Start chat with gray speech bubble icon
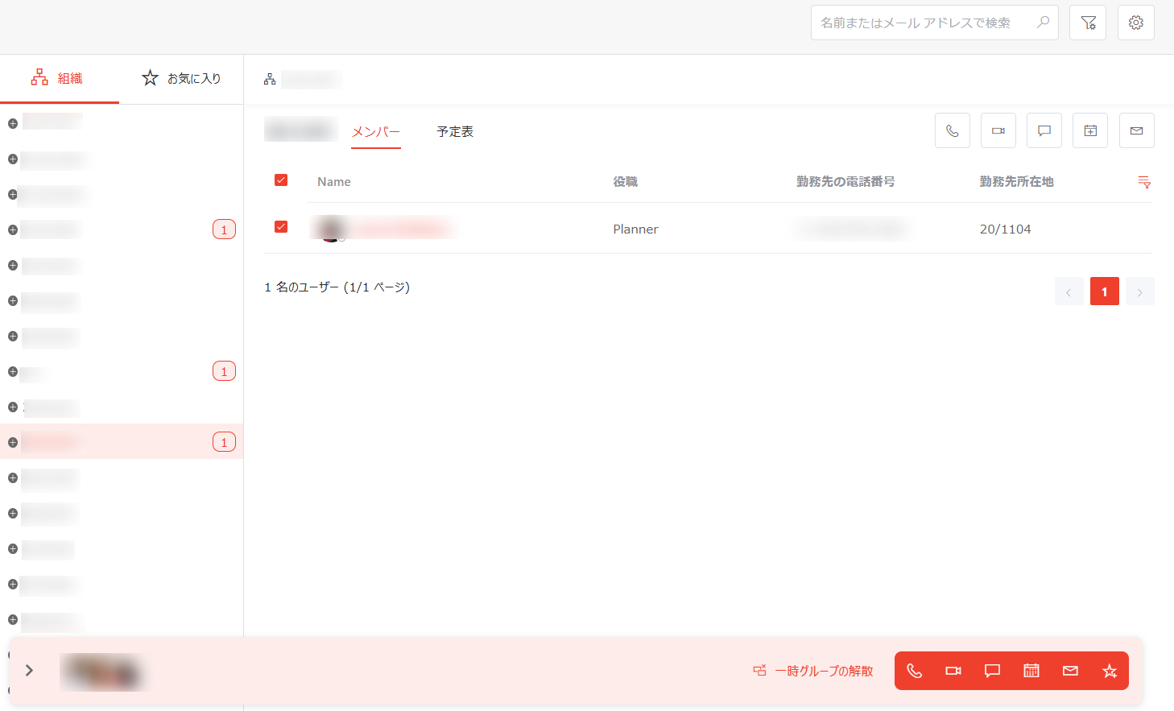The height and width of the screenshot is (711, 1174). [1044, 130]
